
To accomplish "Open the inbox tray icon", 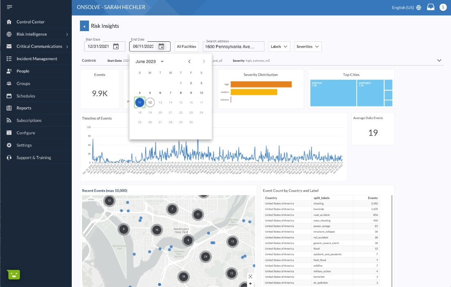I will 430,7.
